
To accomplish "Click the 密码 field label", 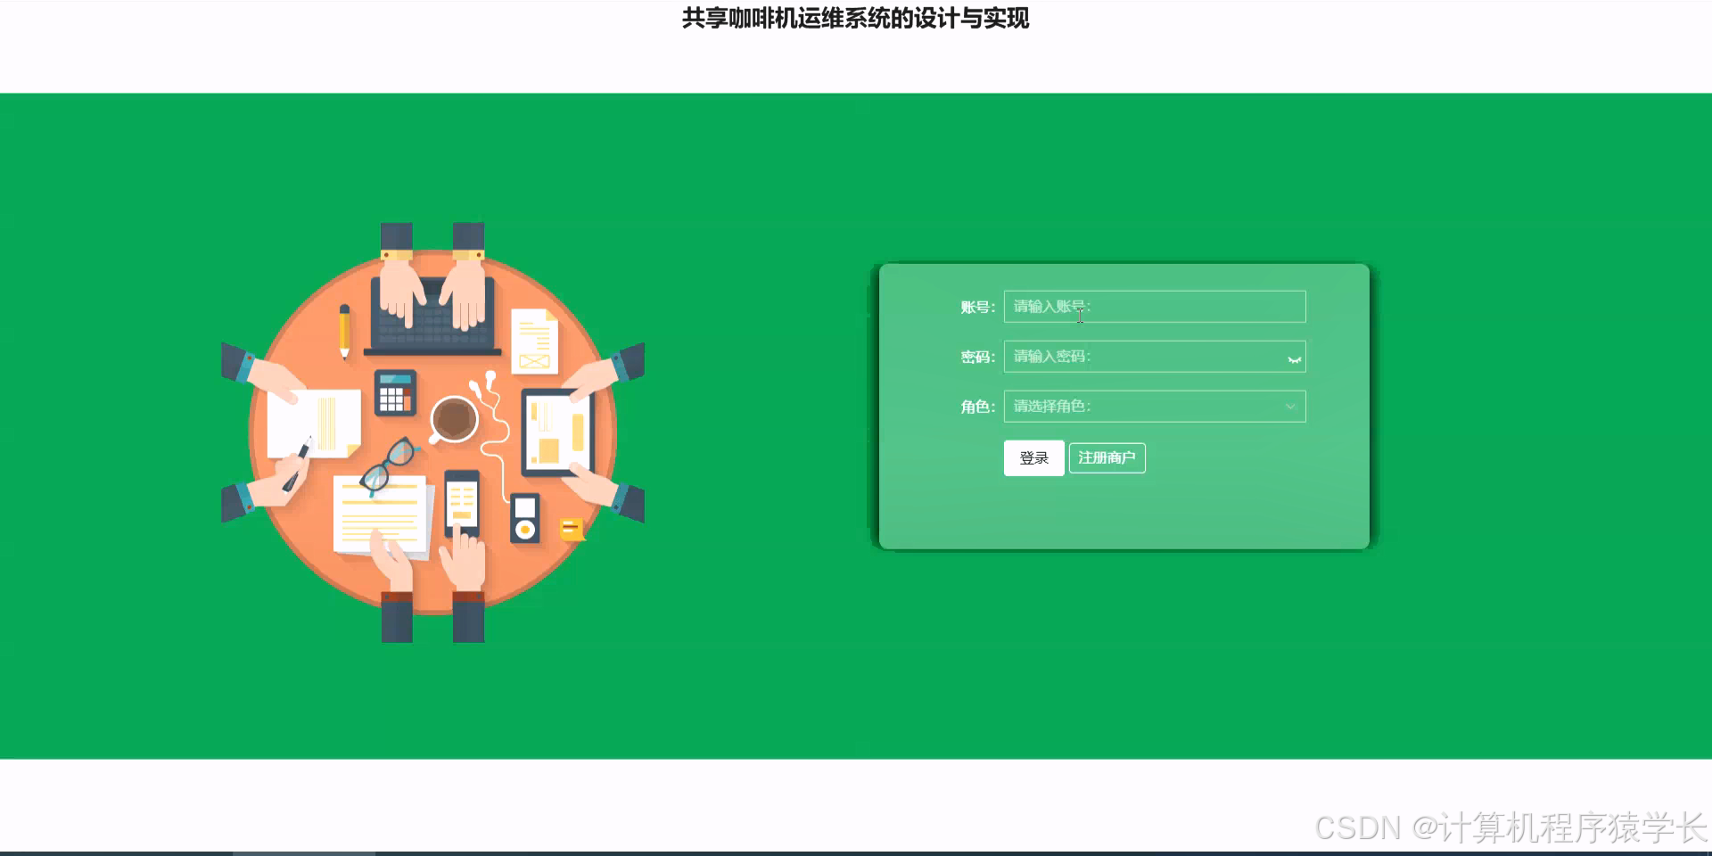I will (x=977, y=358).
